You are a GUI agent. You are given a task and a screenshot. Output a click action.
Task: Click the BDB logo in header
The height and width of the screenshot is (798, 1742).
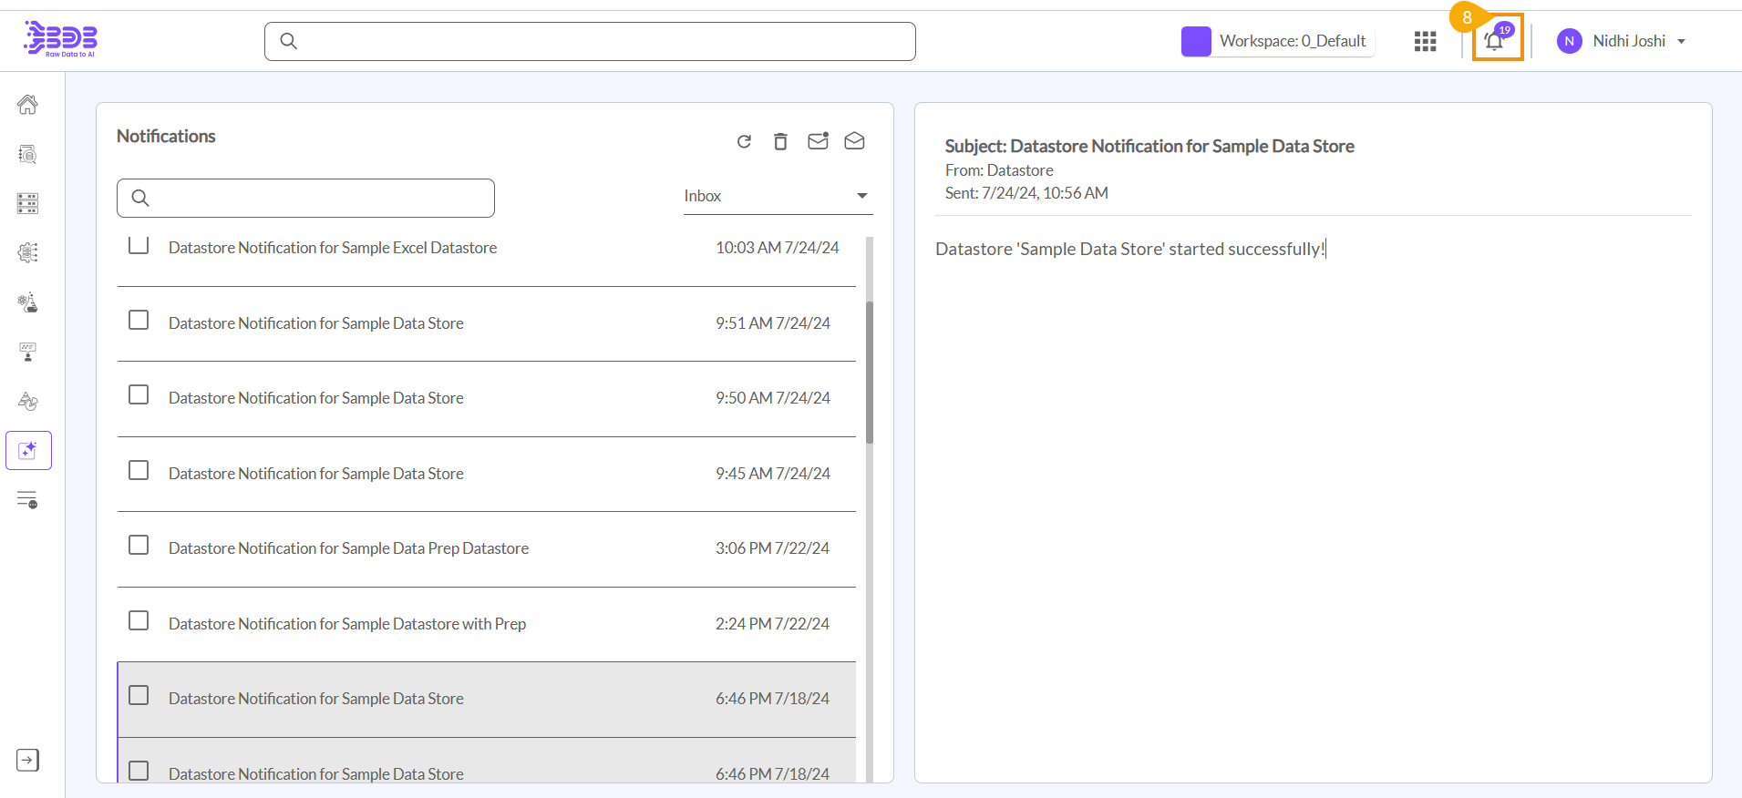coord(61,39)
